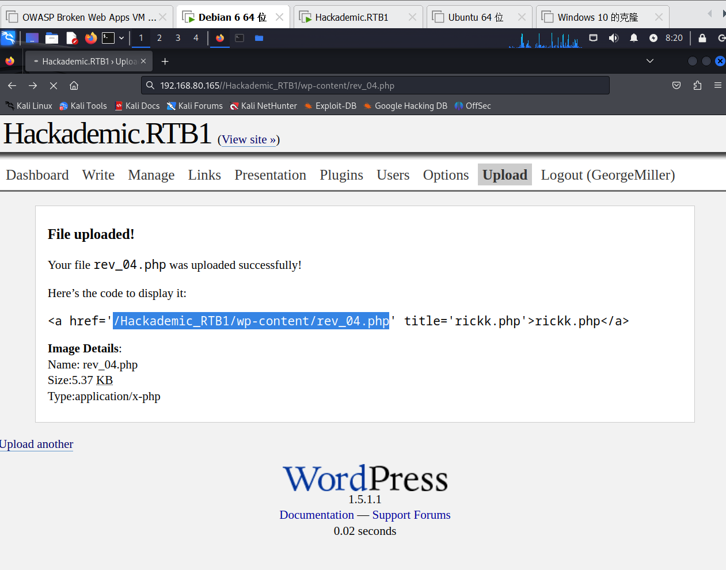
Task: Switch to workspace 4
Action: click(x=196, y=38)
